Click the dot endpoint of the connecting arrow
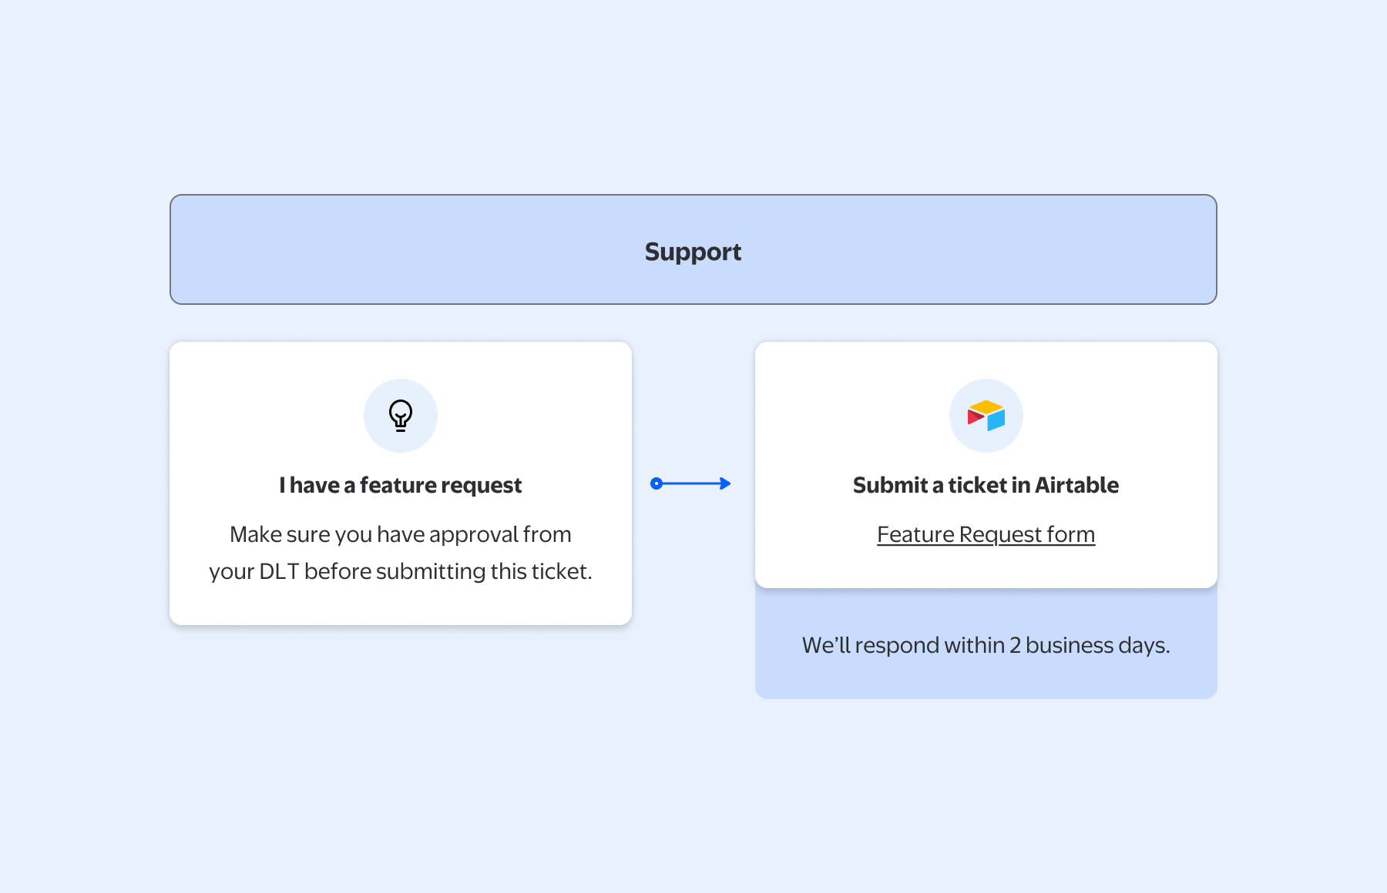 click(x=657, y=483)
